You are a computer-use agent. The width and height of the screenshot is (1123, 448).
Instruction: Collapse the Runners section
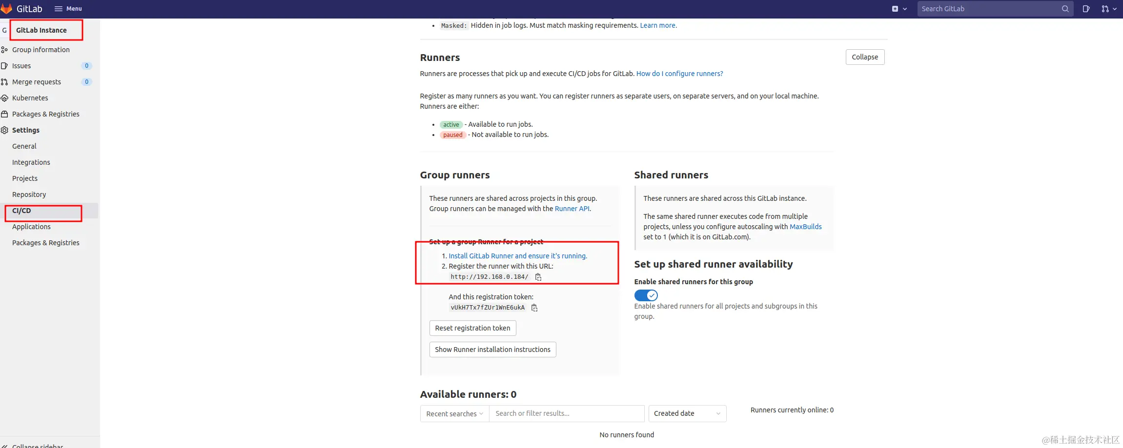[865, 57]
